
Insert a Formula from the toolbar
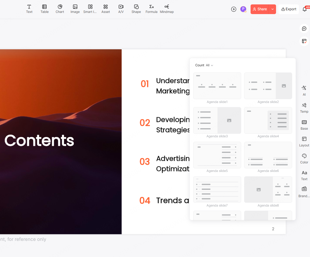[151, 9]
